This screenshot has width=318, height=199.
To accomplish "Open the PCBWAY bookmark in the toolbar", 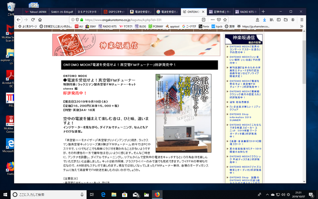I will [x=155, y=27].
